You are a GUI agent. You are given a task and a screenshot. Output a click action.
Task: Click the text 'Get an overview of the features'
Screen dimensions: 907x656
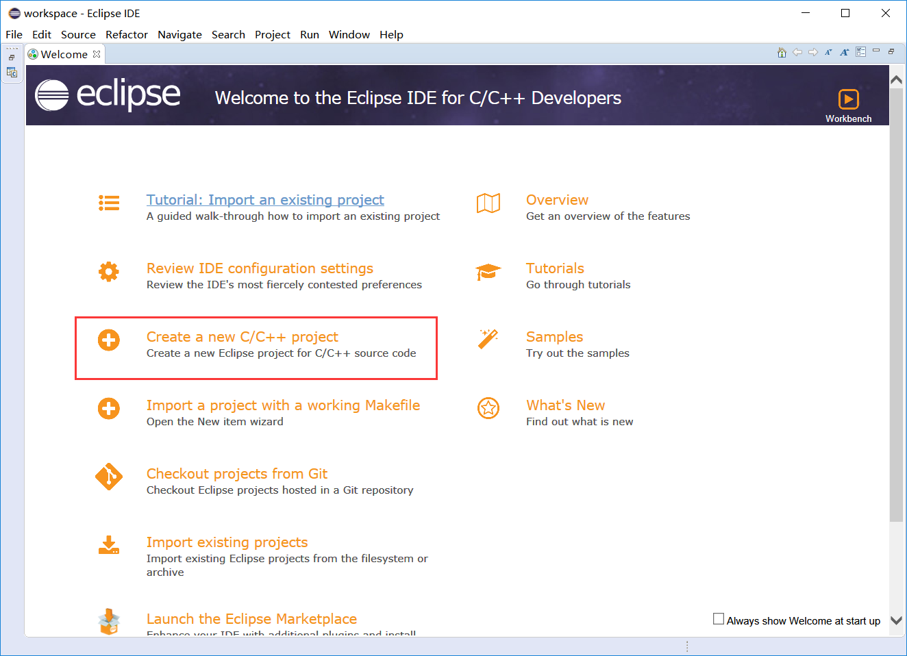tap(608, 216)
